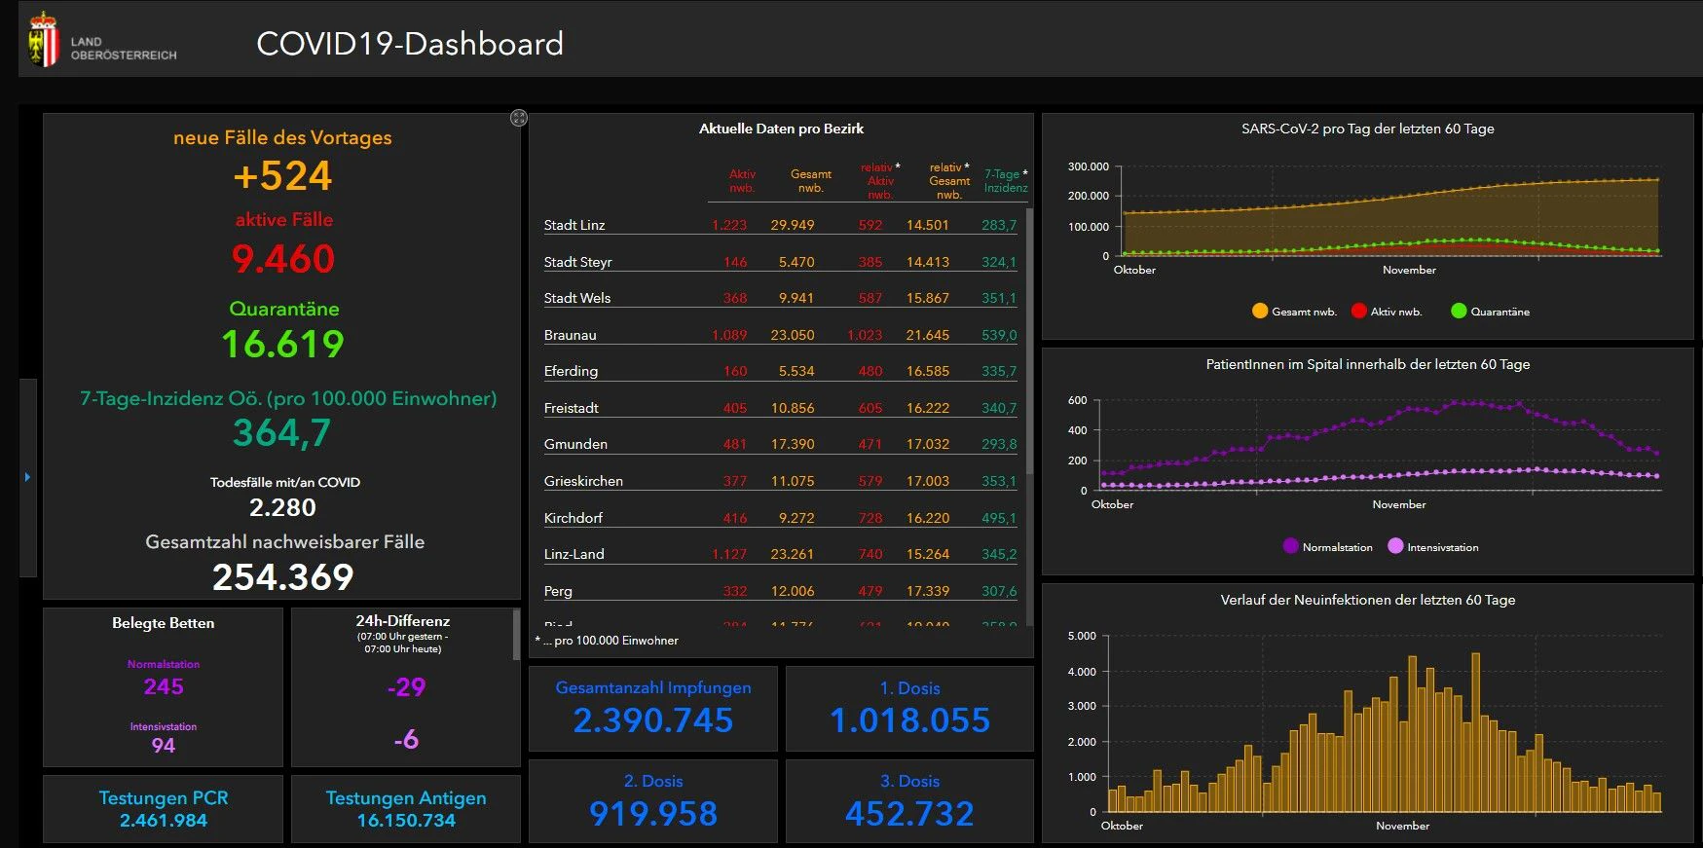Toggle Aktiv nwb. legend series
This screenshot has width=1703, height=848.
(1387, 312)
